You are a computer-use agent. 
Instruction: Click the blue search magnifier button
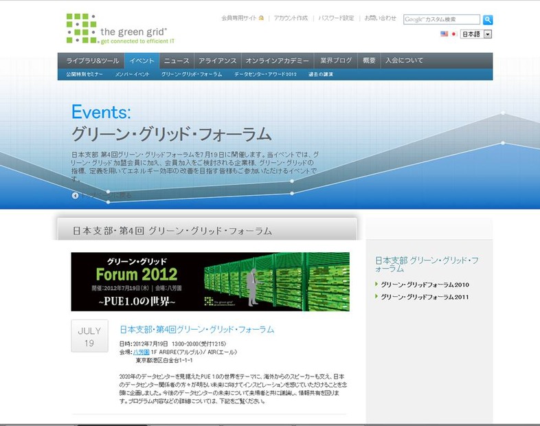point(488,20)
